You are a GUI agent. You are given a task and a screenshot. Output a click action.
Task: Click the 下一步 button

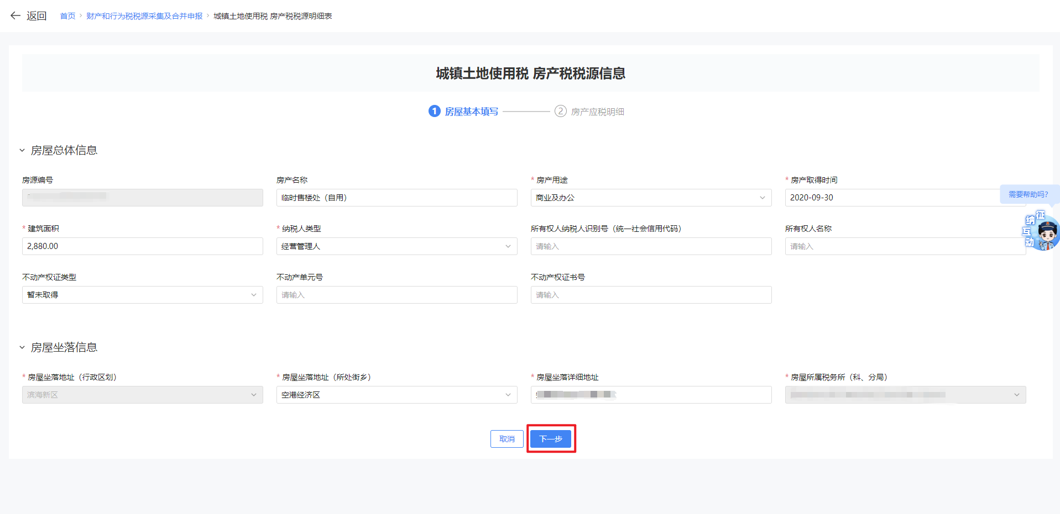pos(550,439)
